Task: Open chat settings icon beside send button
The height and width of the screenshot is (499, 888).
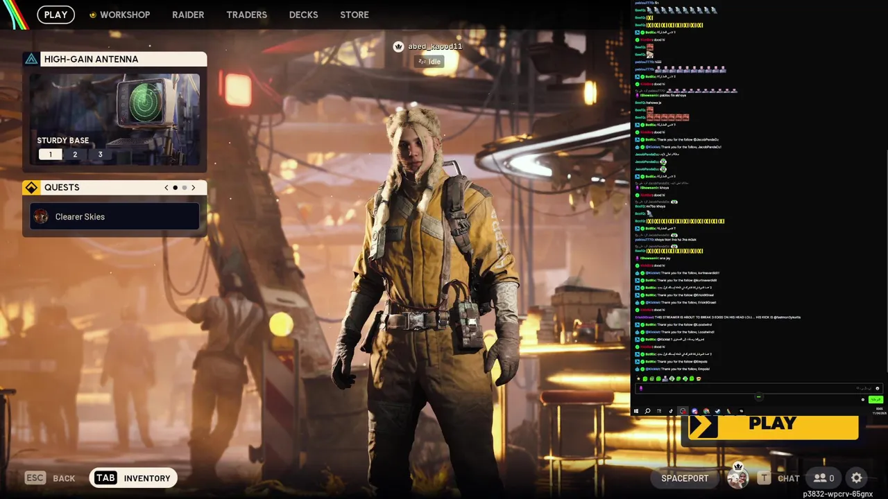Action: [x=863, y=399]
